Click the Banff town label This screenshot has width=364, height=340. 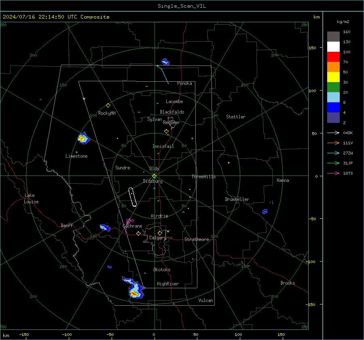[67, 226]
